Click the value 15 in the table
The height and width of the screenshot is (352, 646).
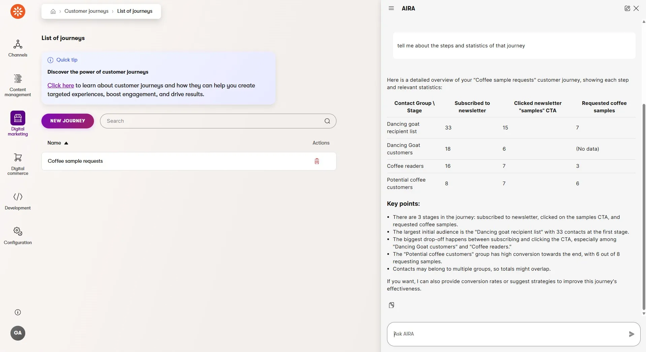(505, 128)
